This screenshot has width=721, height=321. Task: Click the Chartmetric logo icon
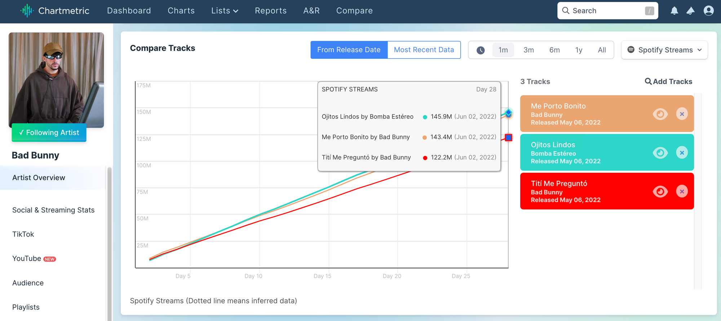(27, 11)
